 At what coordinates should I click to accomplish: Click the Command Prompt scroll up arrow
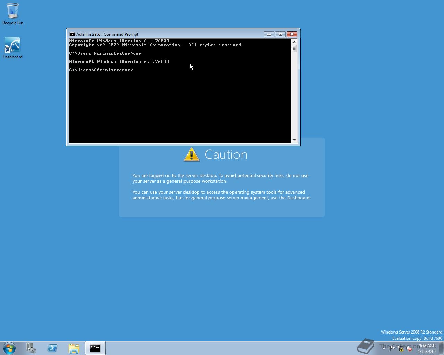point(294,42)
